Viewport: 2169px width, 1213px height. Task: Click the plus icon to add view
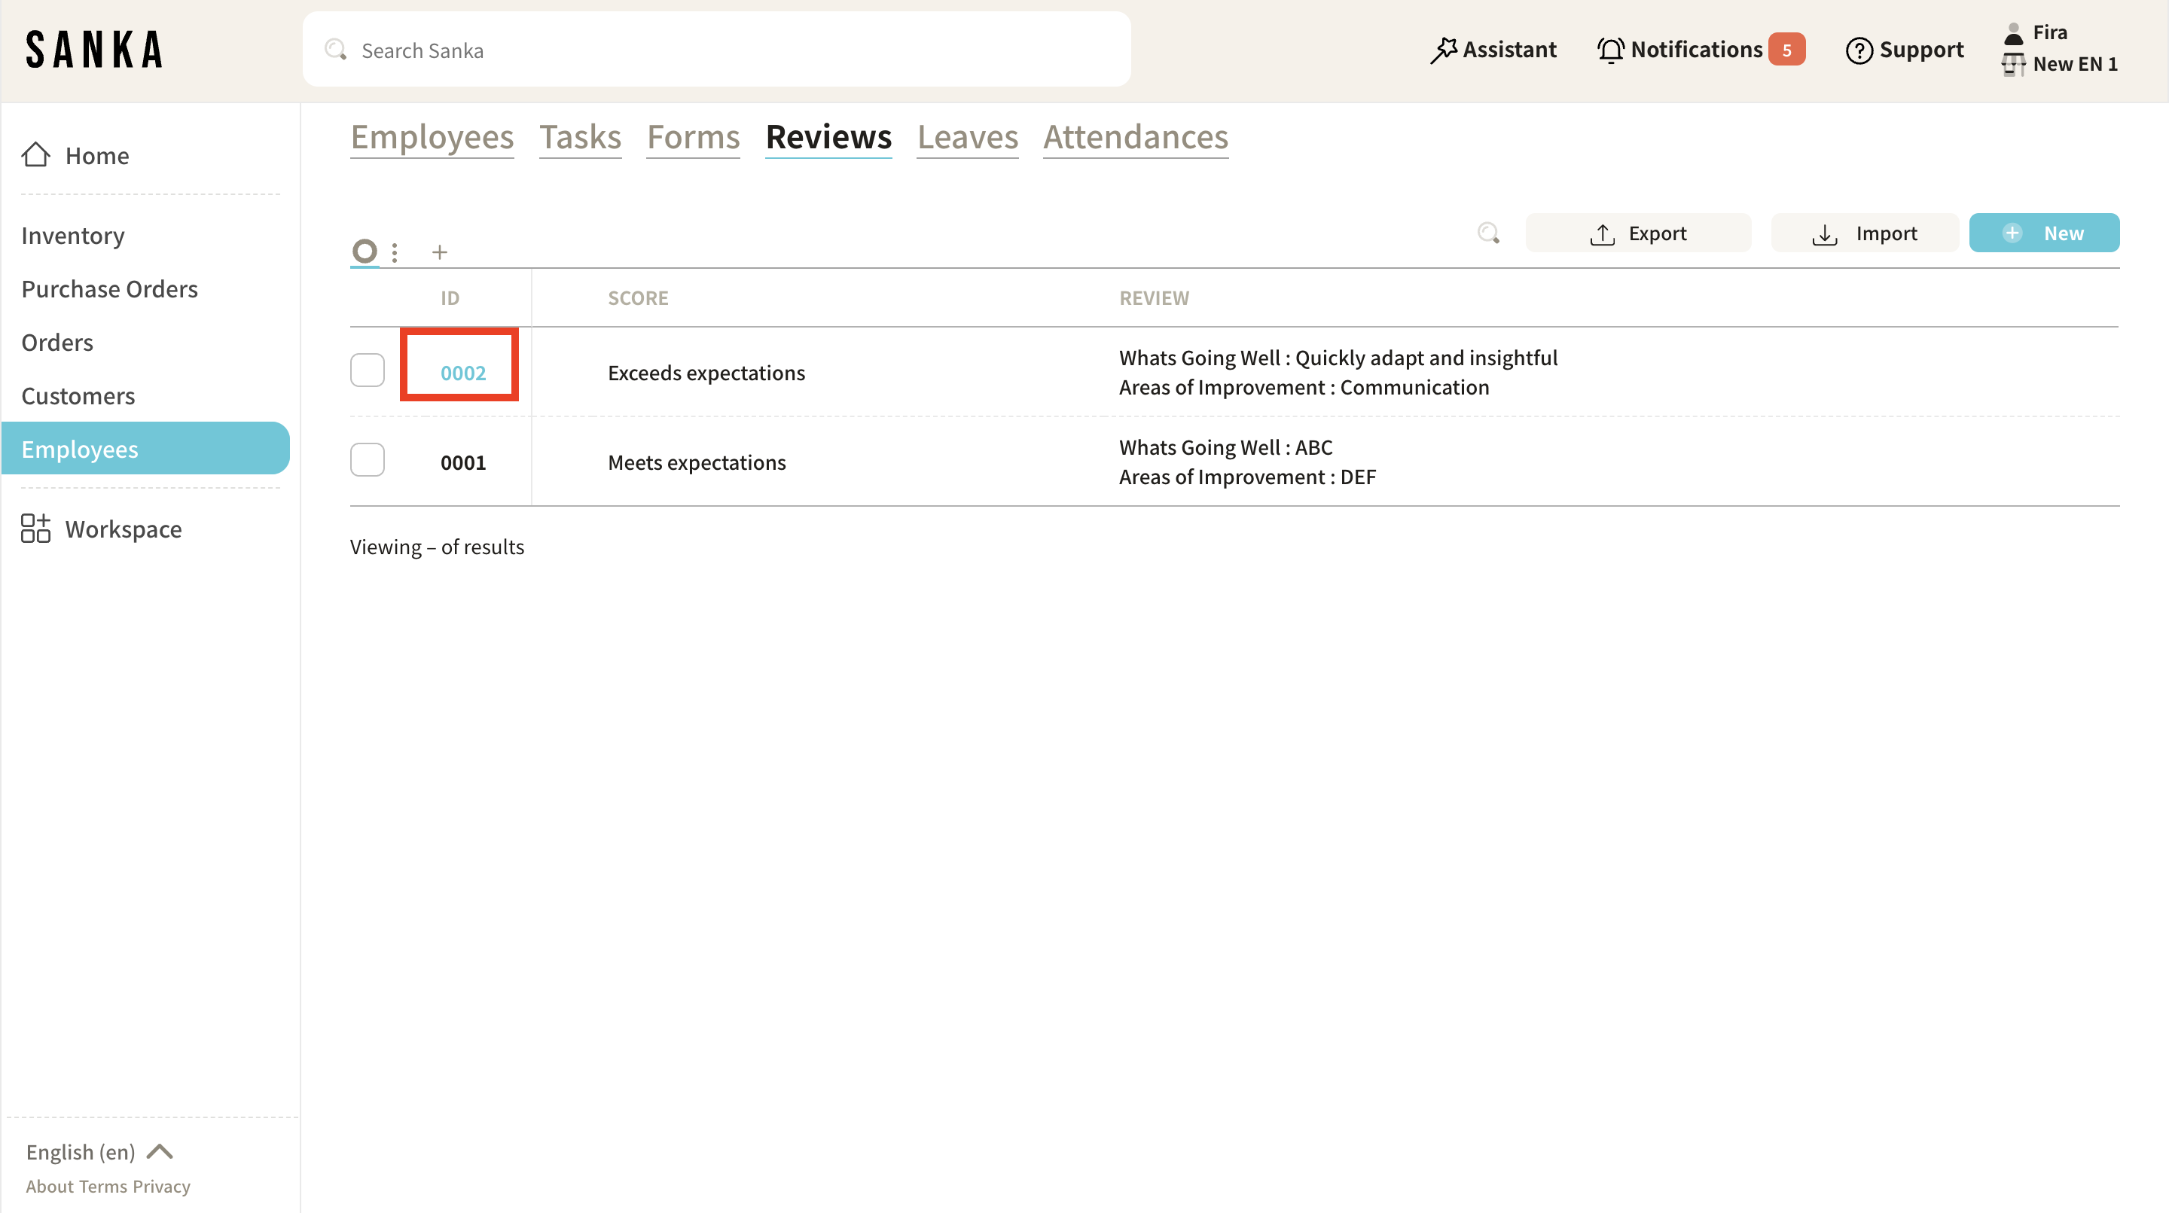pos(440,251)
